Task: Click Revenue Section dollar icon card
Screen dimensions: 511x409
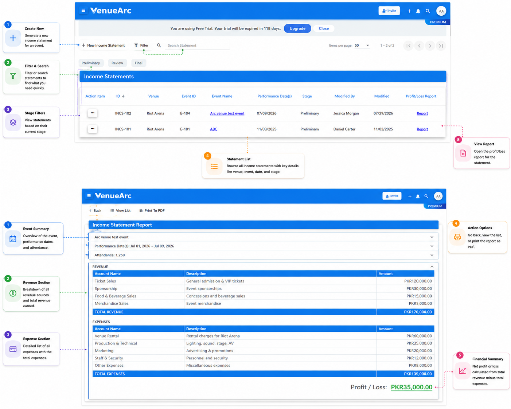Action: 13,293
